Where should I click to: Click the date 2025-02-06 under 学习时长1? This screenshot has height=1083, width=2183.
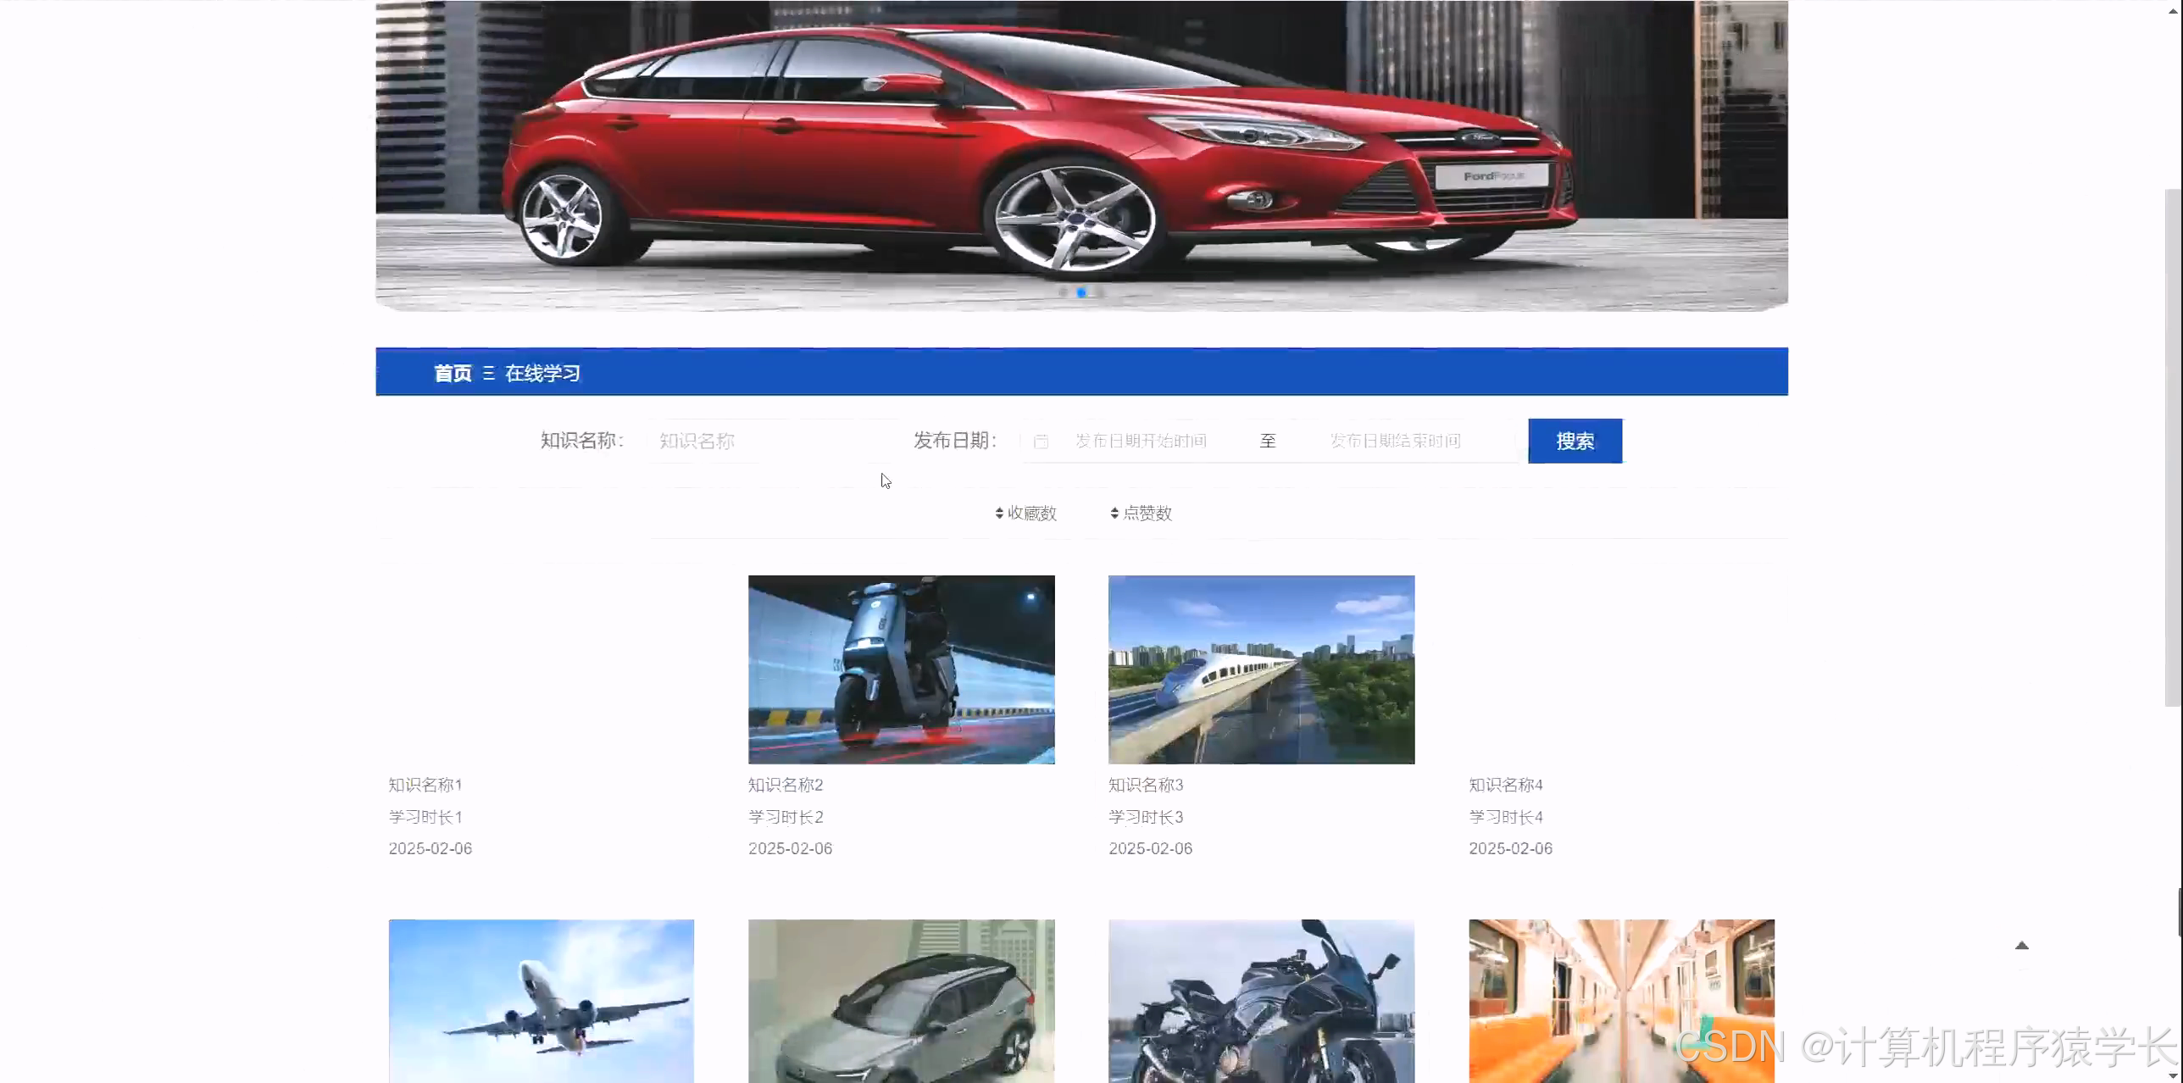[430, 848]
